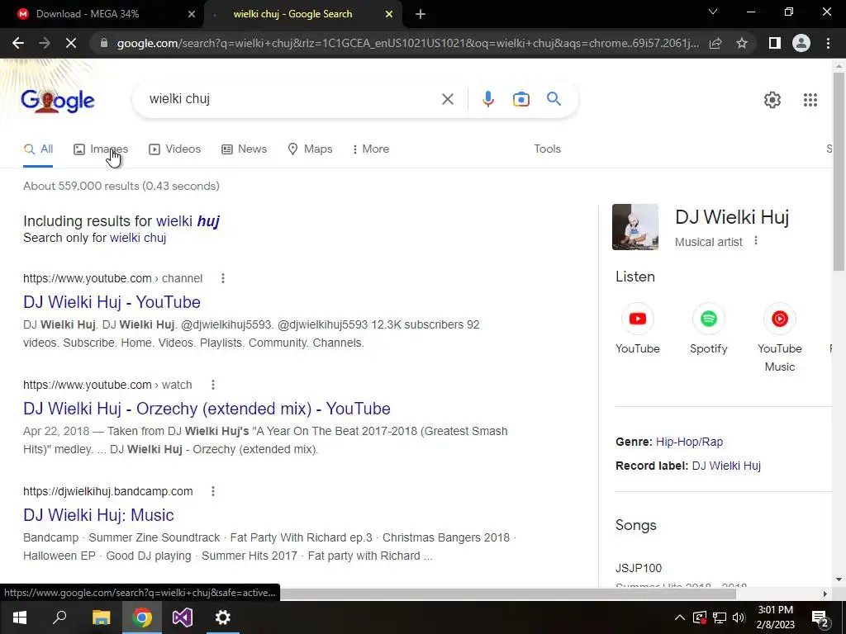
Task: Close the MEGA download tab
Action: click(192, 14)
